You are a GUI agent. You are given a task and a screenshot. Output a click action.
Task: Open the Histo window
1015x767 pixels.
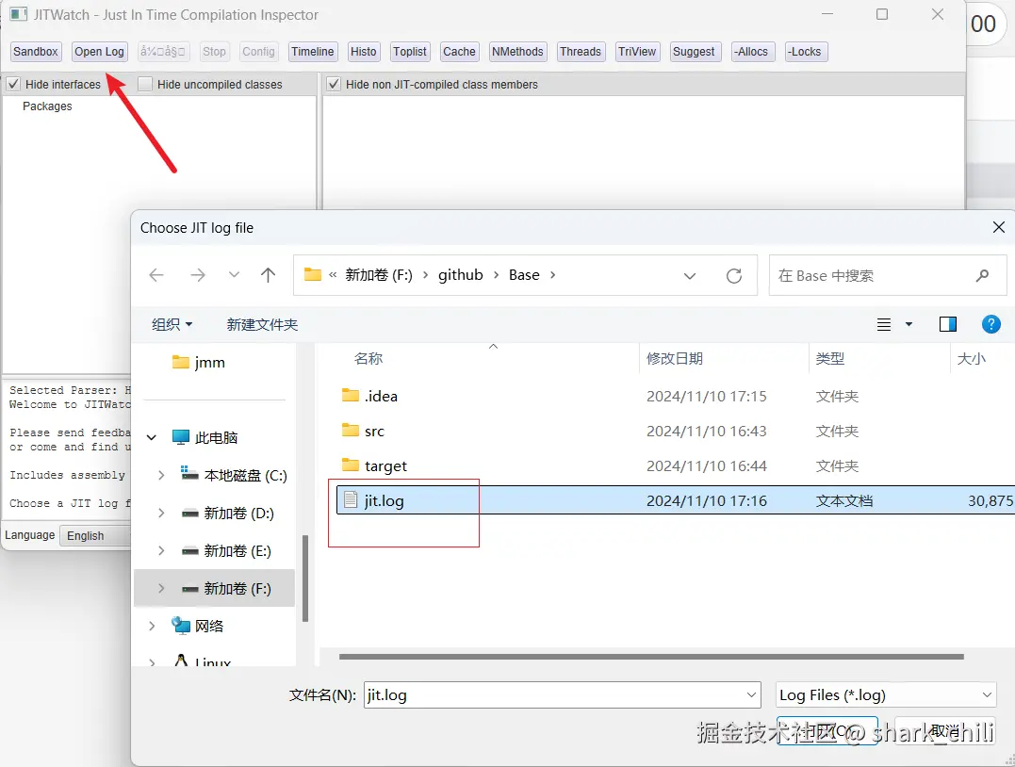pos(363,52)
